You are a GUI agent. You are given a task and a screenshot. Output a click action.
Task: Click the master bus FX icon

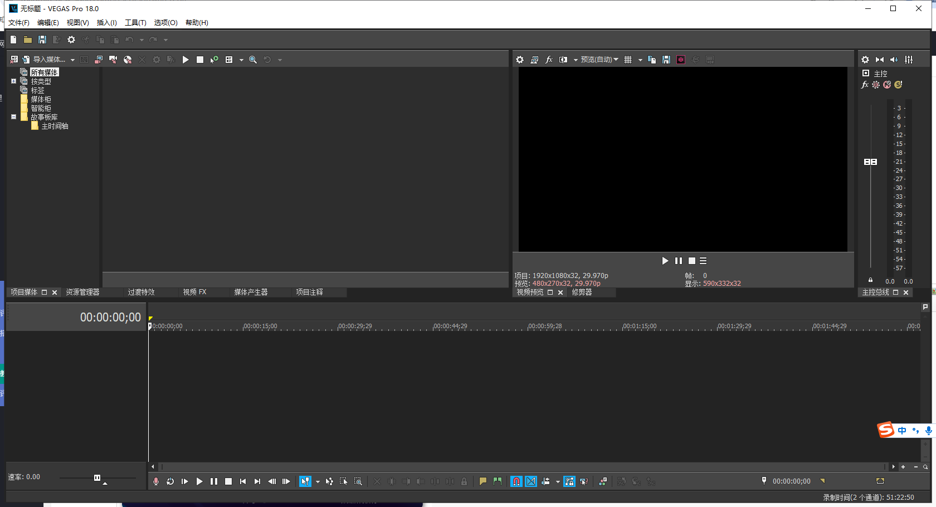point(865,85)
